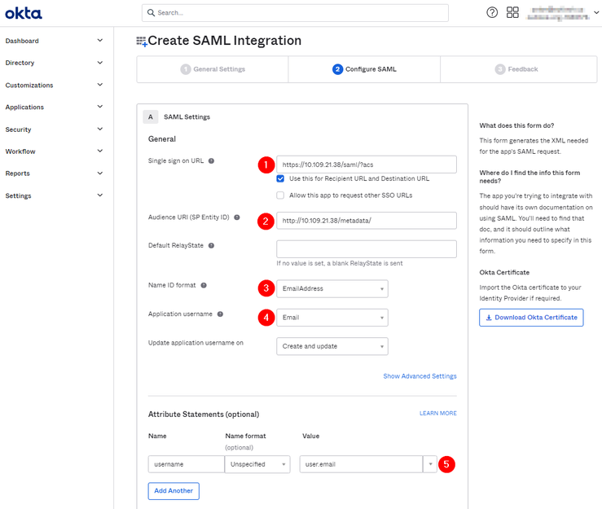Click Add Another attribute button

click(174, 491)
